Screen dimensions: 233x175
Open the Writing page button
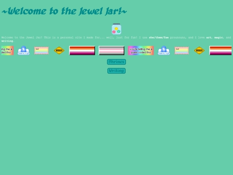click(x=116, y=71)
